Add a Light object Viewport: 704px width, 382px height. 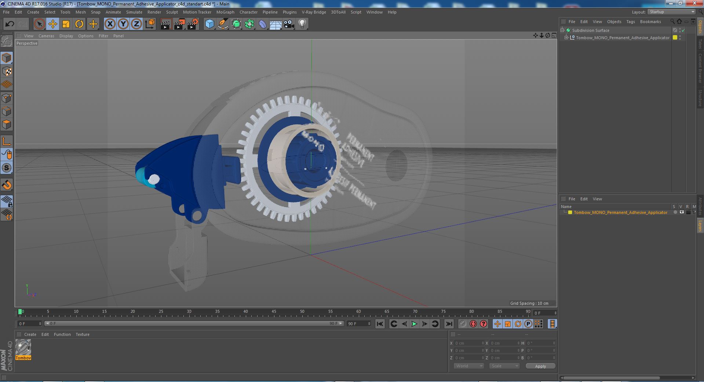point(302,24)
